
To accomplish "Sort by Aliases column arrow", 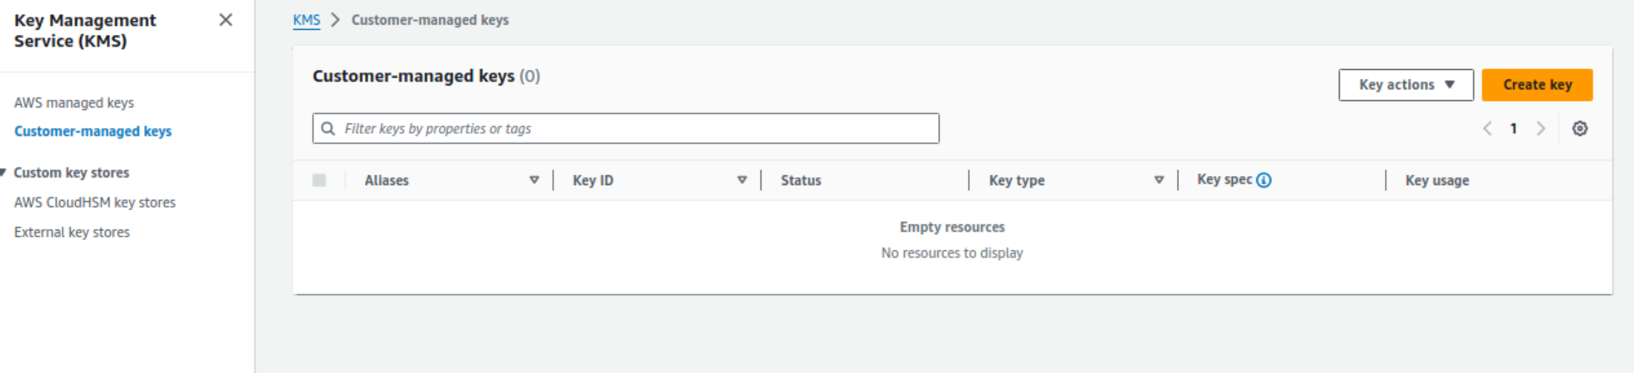I will (534, 181).
